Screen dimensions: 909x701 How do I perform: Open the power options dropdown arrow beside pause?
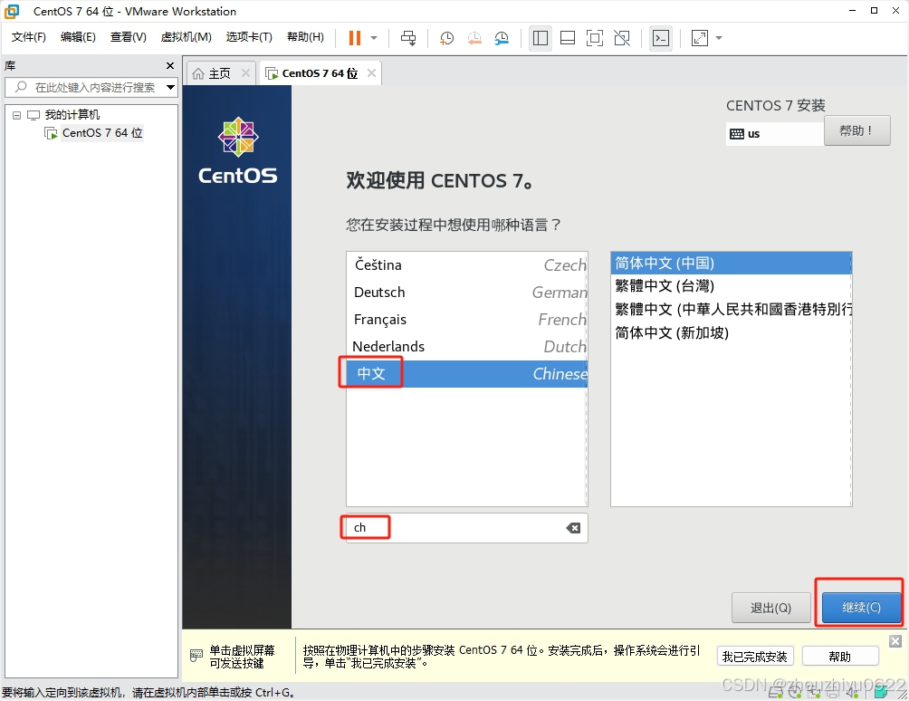pos(374,38)
